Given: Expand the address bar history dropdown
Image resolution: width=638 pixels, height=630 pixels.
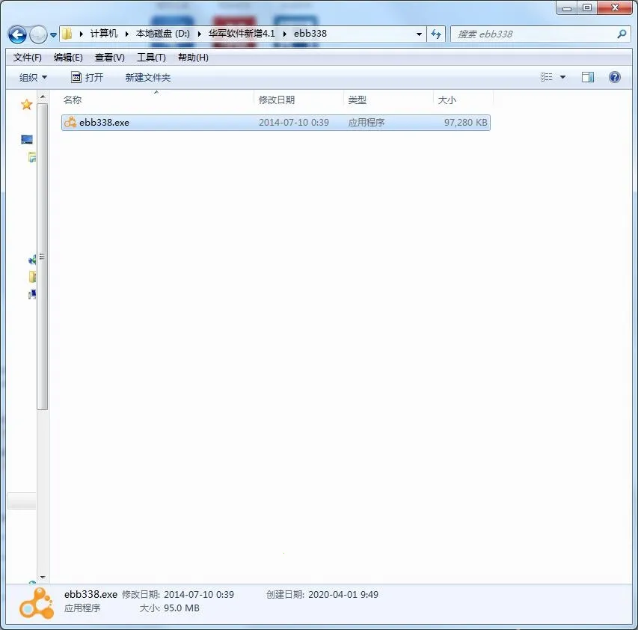Looking at the screenshot, I should coord(419,34).
